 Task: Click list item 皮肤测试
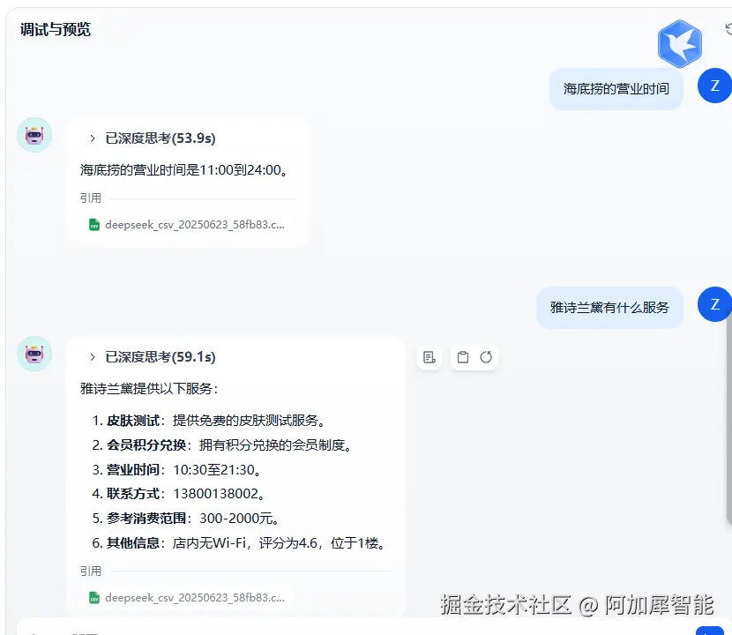coord(209,421)
